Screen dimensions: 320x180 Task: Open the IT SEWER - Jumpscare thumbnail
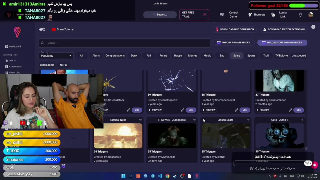tap(172, 136)
